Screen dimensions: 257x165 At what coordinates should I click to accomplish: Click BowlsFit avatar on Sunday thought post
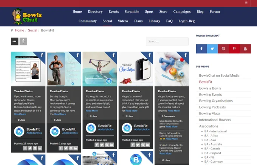coord(55,132)
